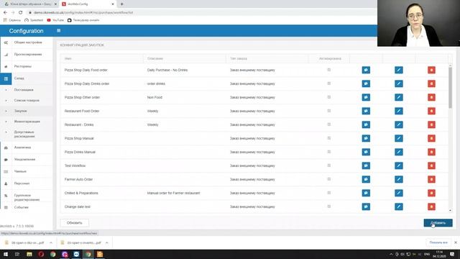Reload the page with browser refresh icon
The height and width of the screenshot is (259, 460).
(21, 13)
